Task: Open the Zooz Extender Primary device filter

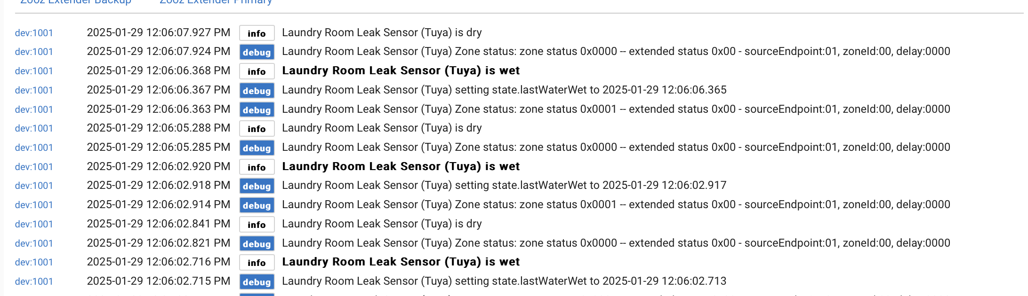Action: (x=216, y=2)
